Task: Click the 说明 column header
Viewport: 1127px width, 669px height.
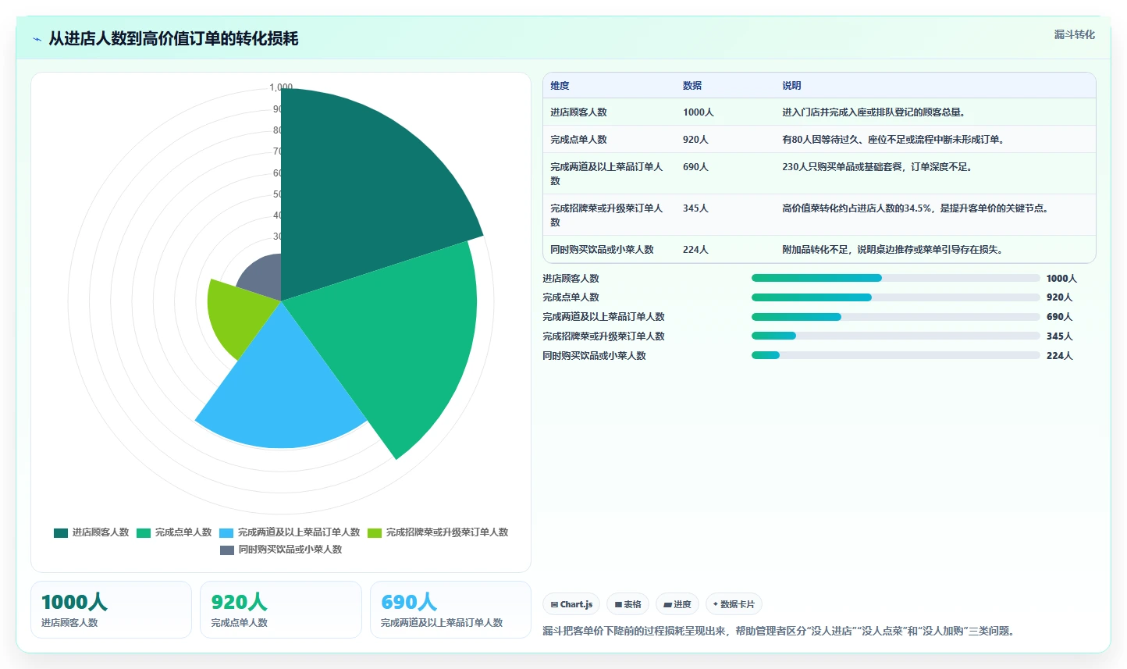Action: pyautogui.click(x=791, y=86)
